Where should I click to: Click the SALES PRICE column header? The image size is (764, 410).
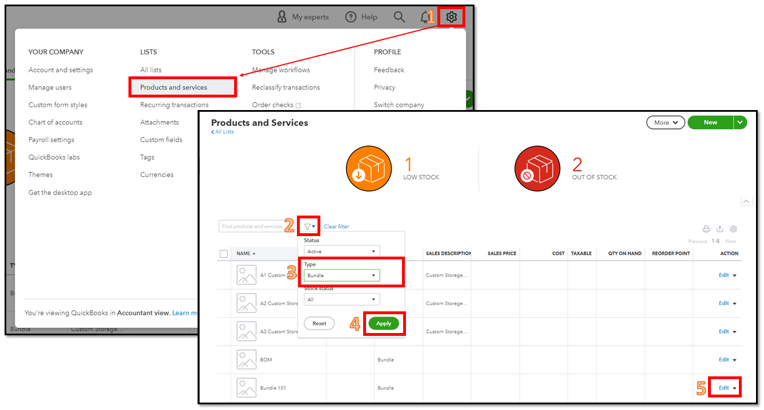click(x=502, y=253)
